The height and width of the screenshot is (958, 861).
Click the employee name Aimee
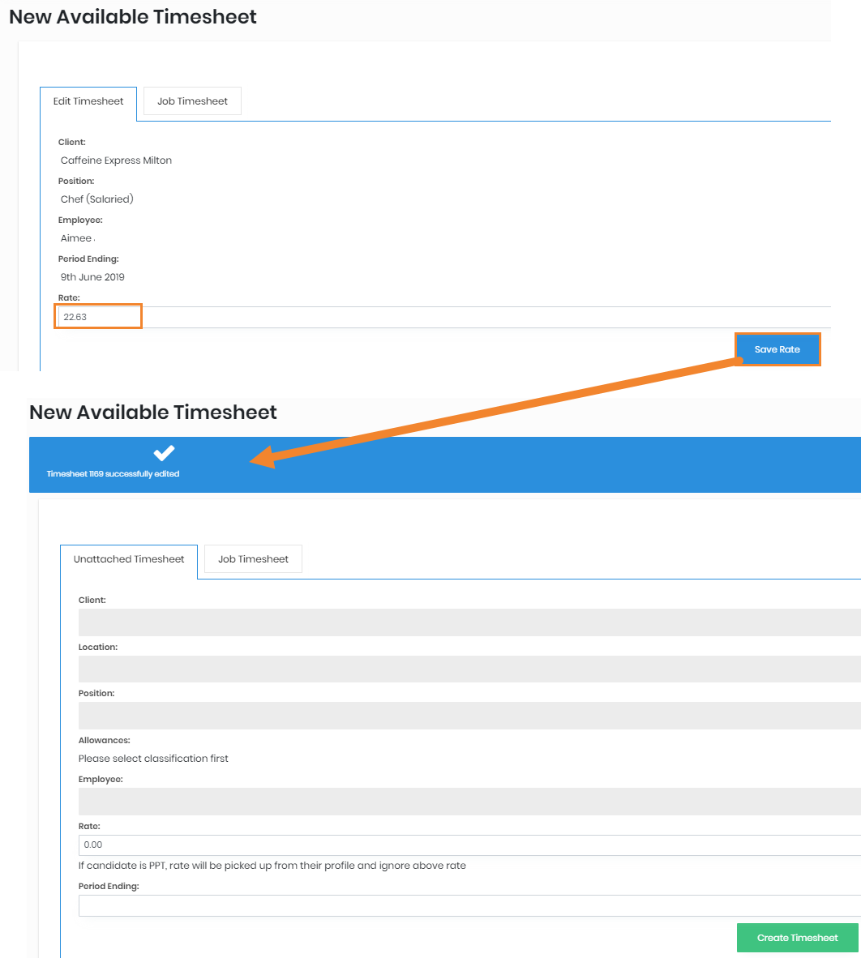click(76, 238)
